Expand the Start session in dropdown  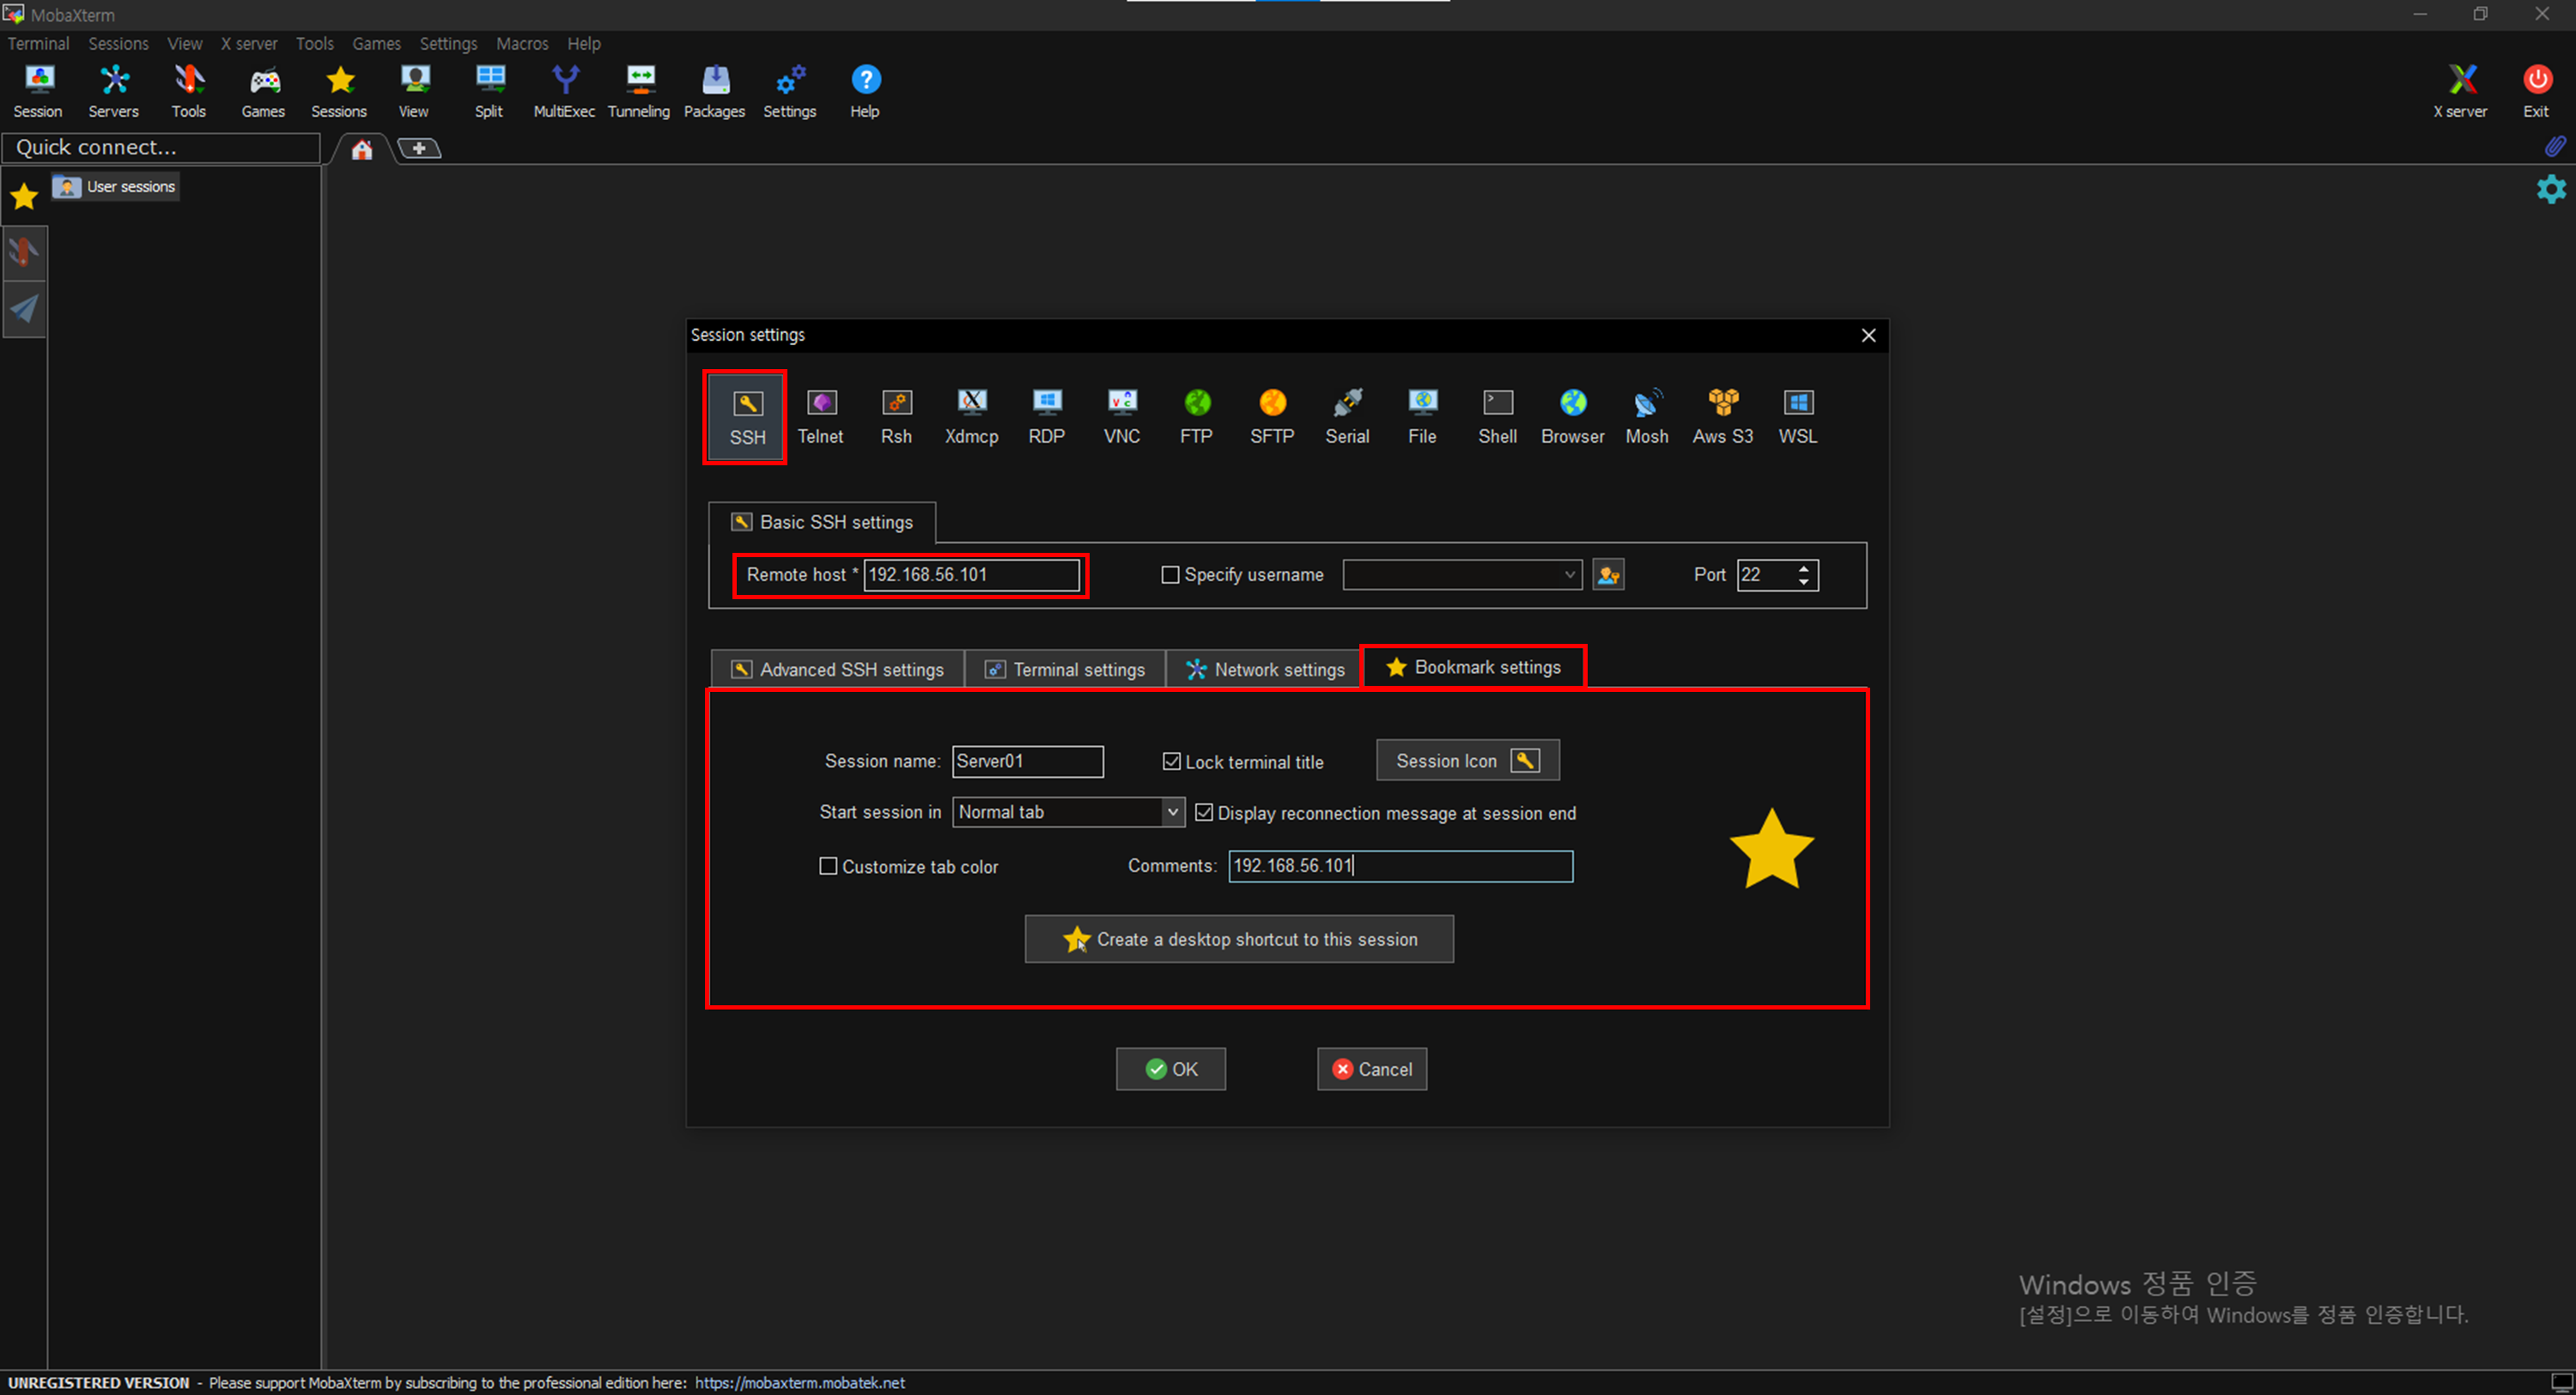[1172, 812]
